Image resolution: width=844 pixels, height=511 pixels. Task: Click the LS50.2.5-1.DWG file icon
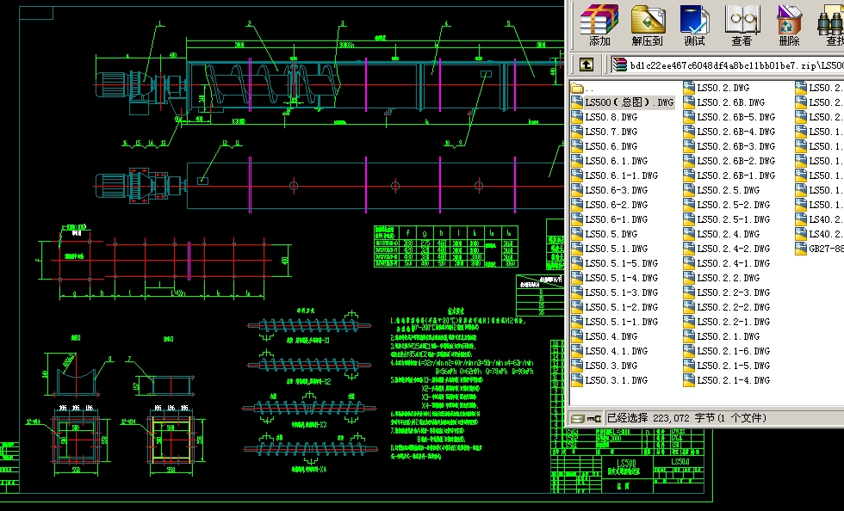(x=689, y=219)
